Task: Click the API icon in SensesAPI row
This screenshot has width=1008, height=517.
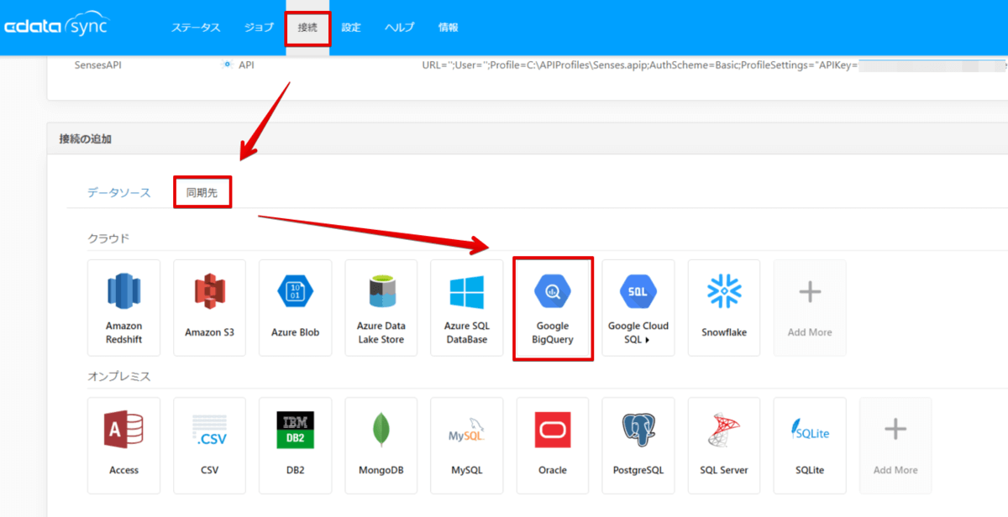Action: point(227,64)
